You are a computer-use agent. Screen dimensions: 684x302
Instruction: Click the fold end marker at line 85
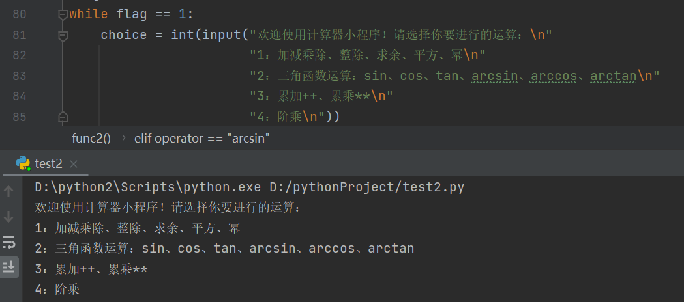coord(63,117)
